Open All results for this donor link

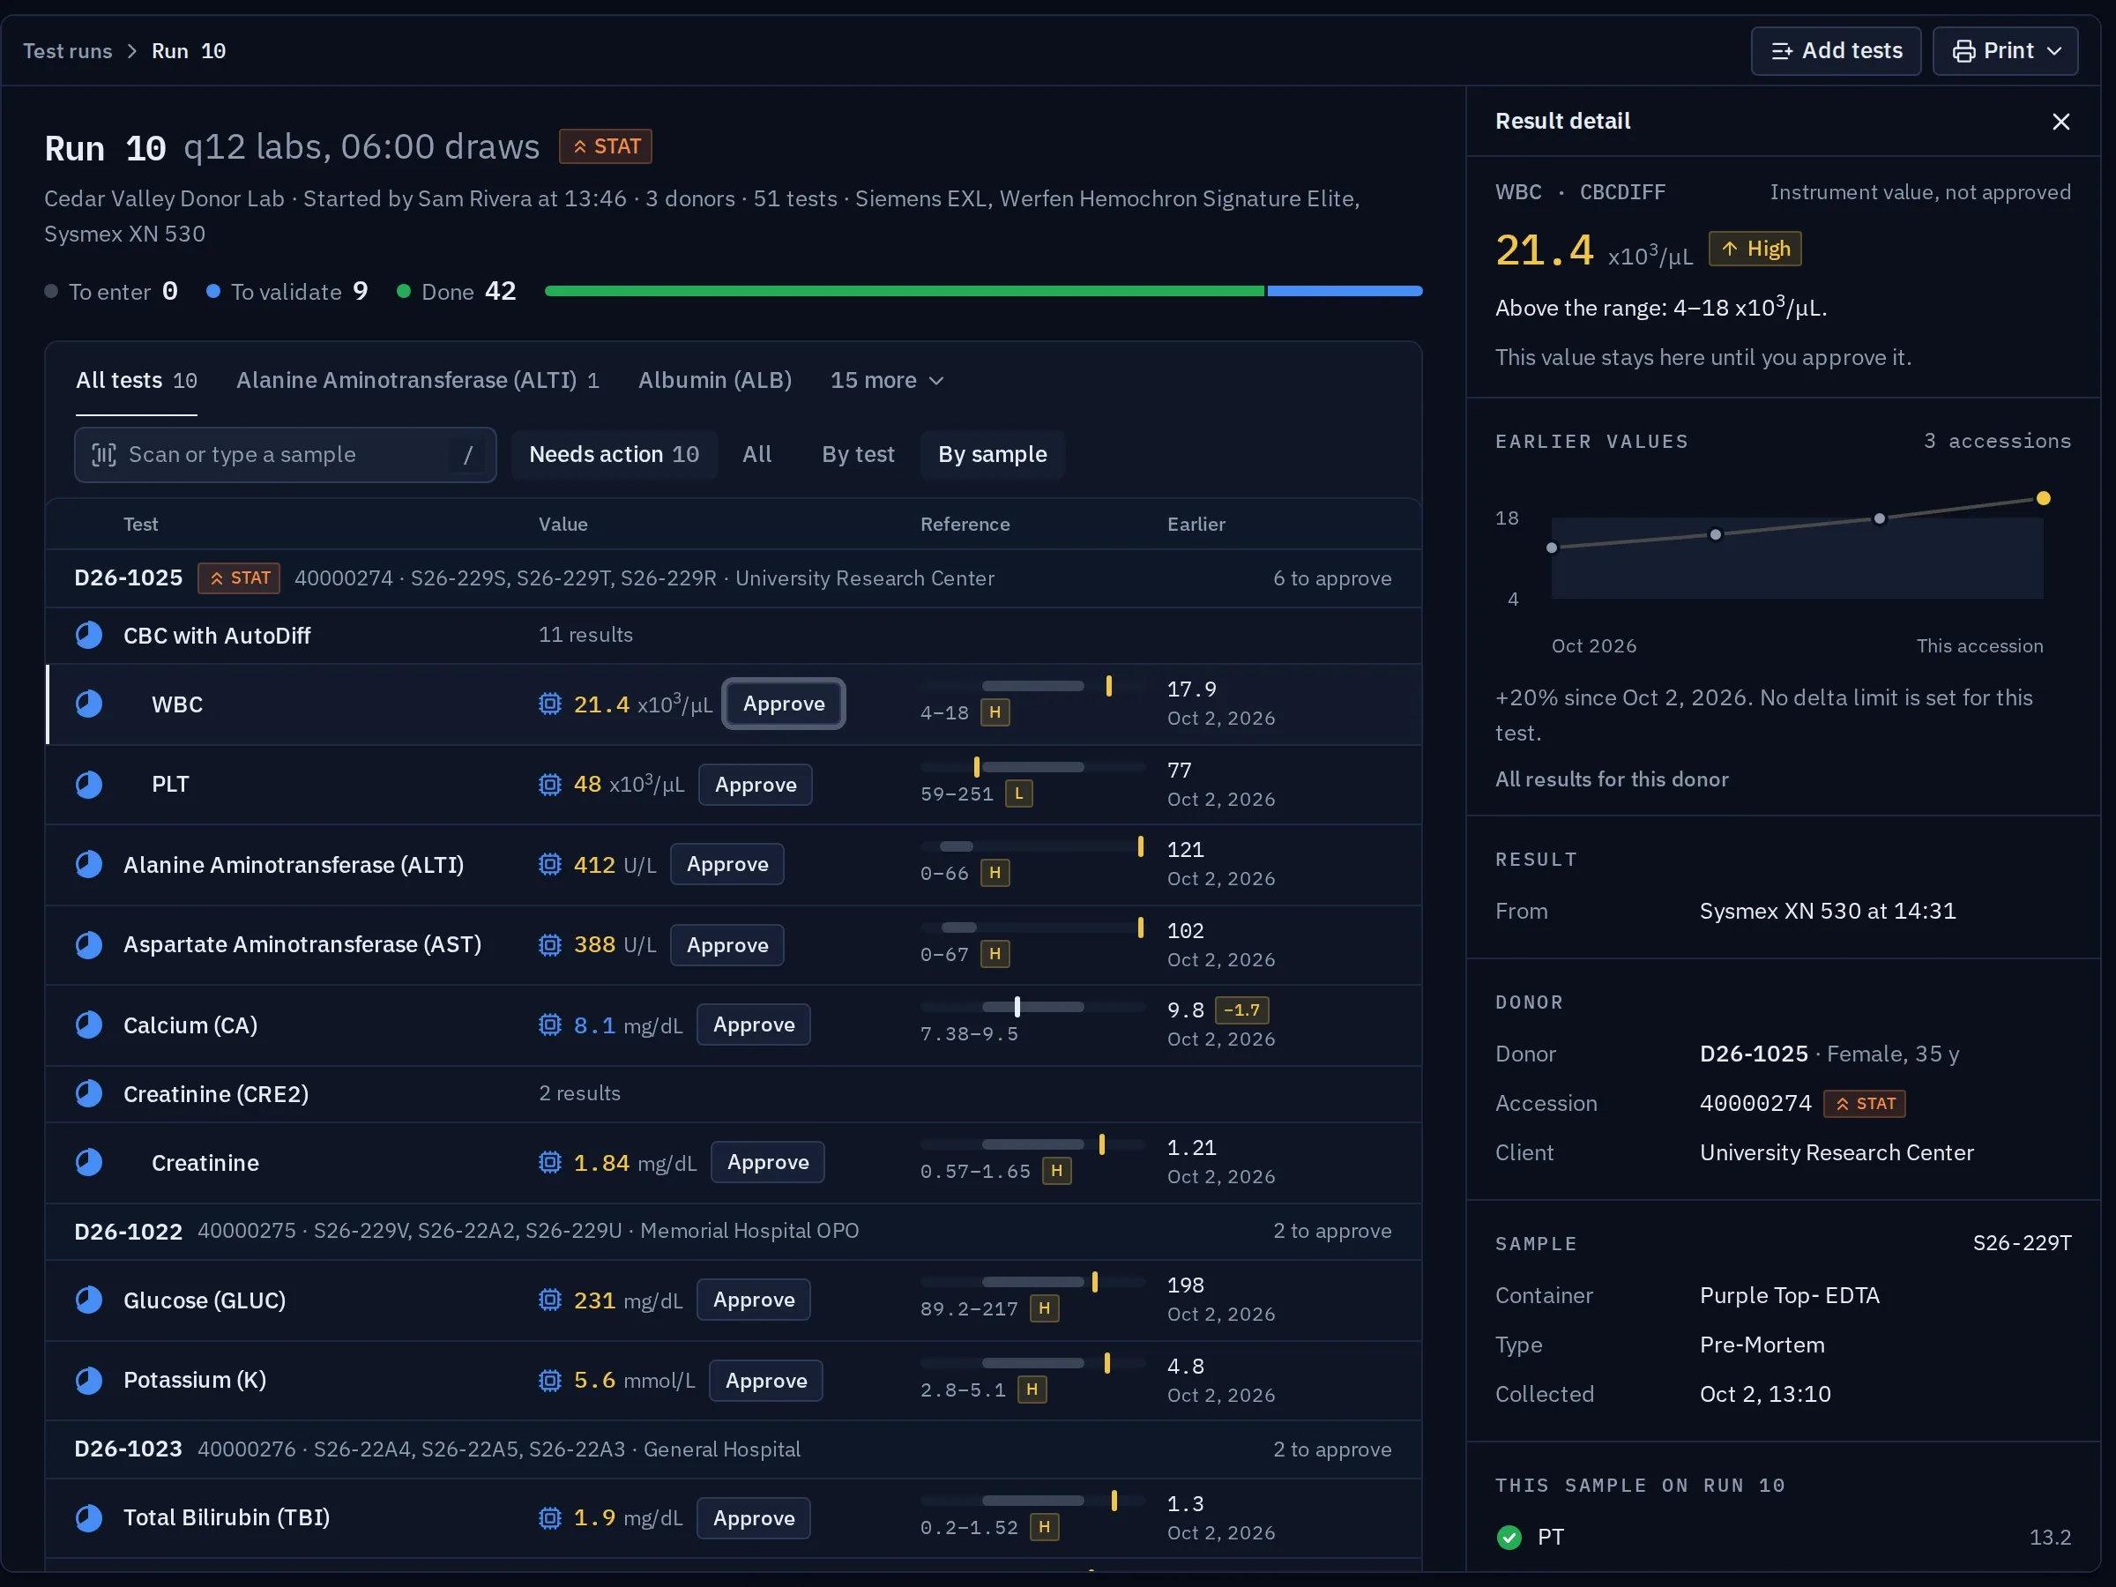(1612, 779)
